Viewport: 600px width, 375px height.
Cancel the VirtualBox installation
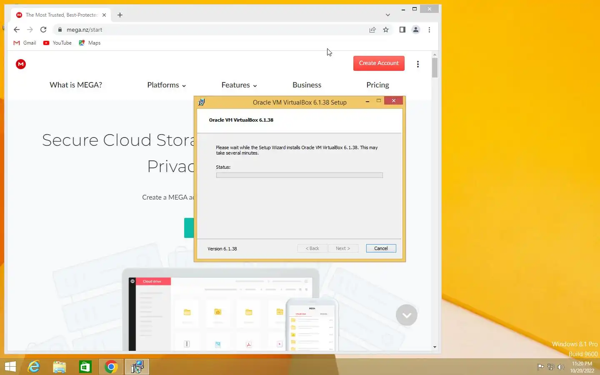tap(381, 248)
